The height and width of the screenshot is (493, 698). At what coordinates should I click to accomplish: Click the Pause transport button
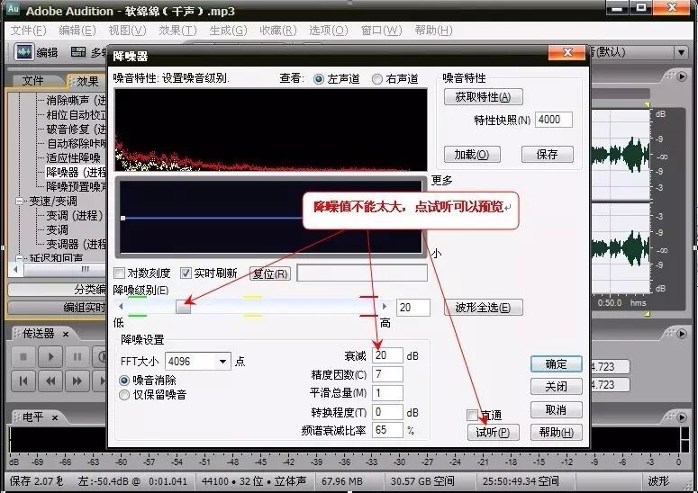pyautogui.click(x=77, y=356)
